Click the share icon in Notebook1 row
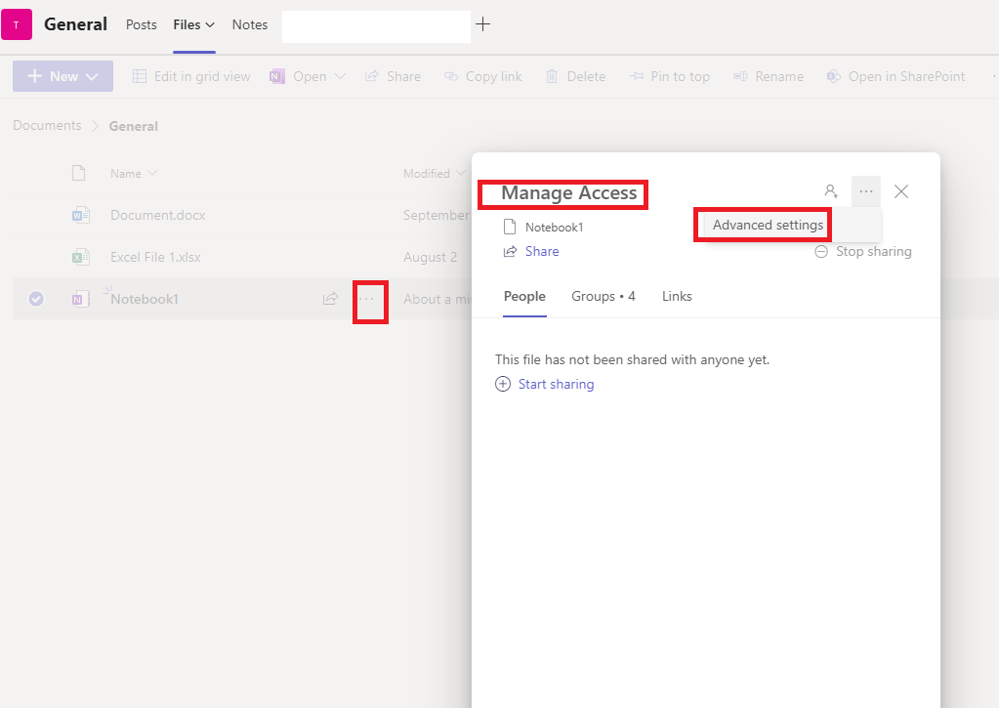 pos(330,298)
